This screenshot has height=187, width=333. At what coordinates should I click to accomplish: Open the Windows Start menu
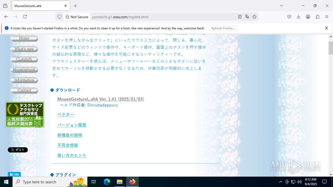coord(6,182)
